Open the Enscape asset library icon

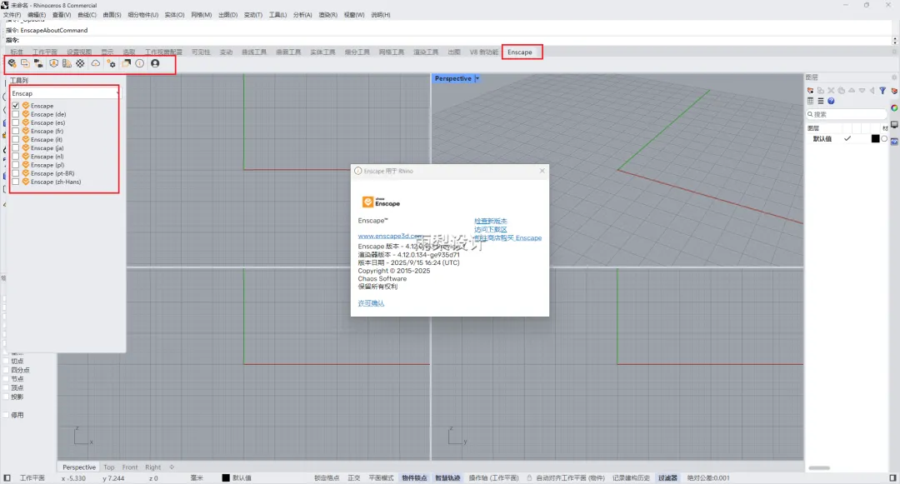click(53, 63)
